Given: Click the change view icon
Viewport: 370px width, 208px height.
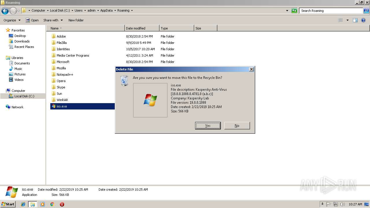Looking at the screenshot, I should coord(341,20).
